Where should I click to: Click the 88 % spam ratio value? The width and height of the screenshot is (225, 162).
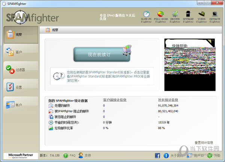tap(161, 128)
